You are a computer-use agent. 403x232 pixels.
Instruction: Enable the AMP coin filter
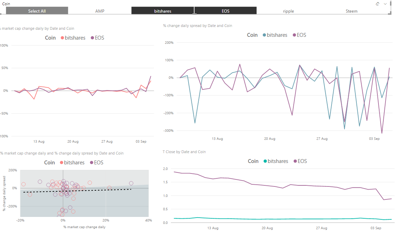[x=100, y=11]
